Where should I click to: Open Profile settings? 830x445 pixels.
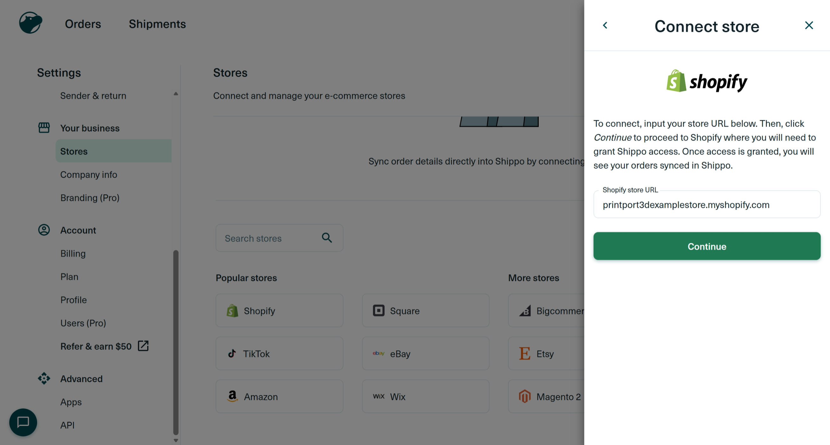[74, 300]
